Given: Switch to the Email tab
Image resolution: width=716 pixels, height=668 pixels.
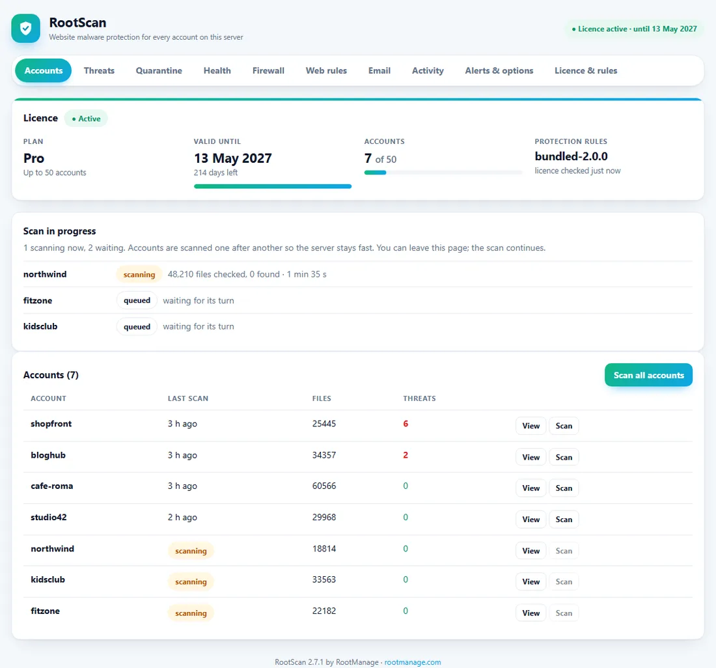Looking at the screenshot, I should (379, 71).
